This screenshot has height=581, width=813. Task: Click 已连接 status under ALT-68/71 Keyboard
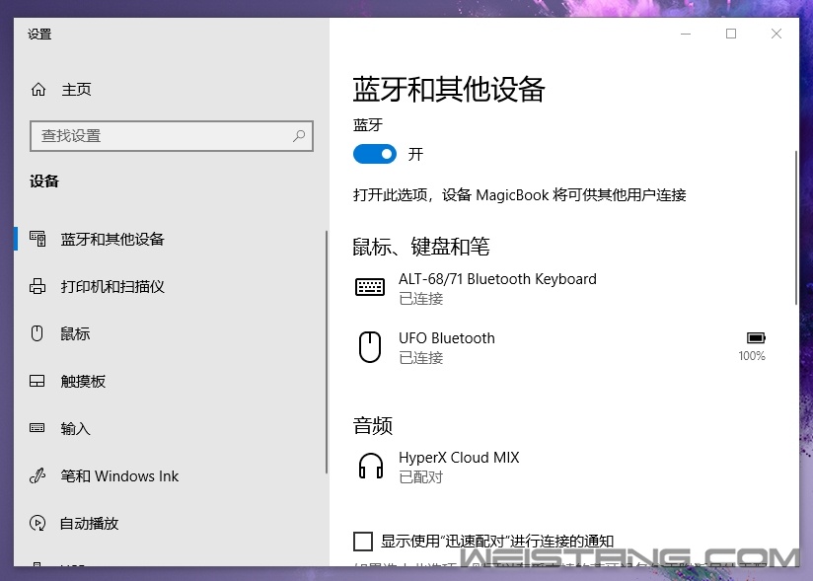(421, 299)
